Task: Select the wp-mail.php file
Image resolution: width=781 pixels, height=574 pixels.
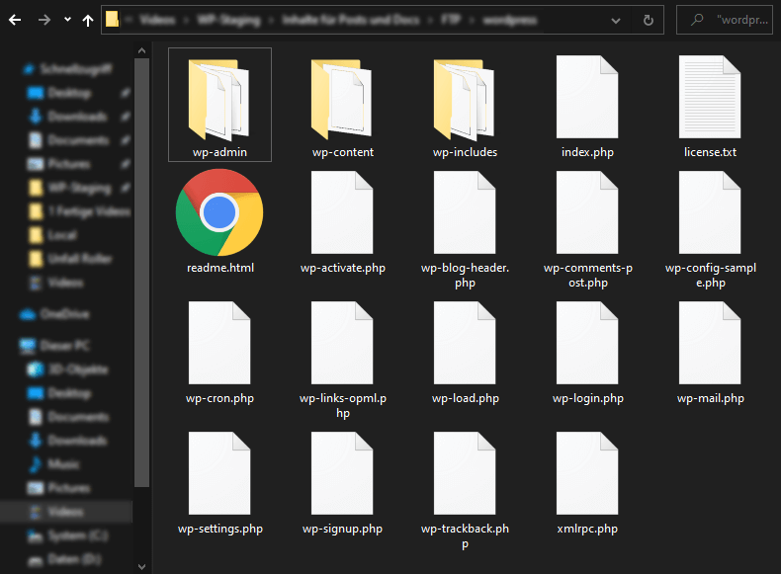Action: tap(710, 353)
